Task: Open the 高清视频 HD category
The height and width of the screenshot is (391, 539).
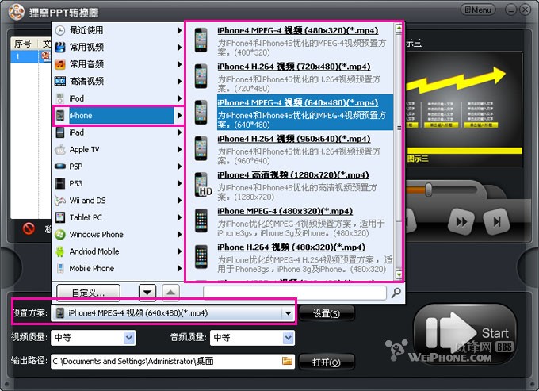Action: 118,81
